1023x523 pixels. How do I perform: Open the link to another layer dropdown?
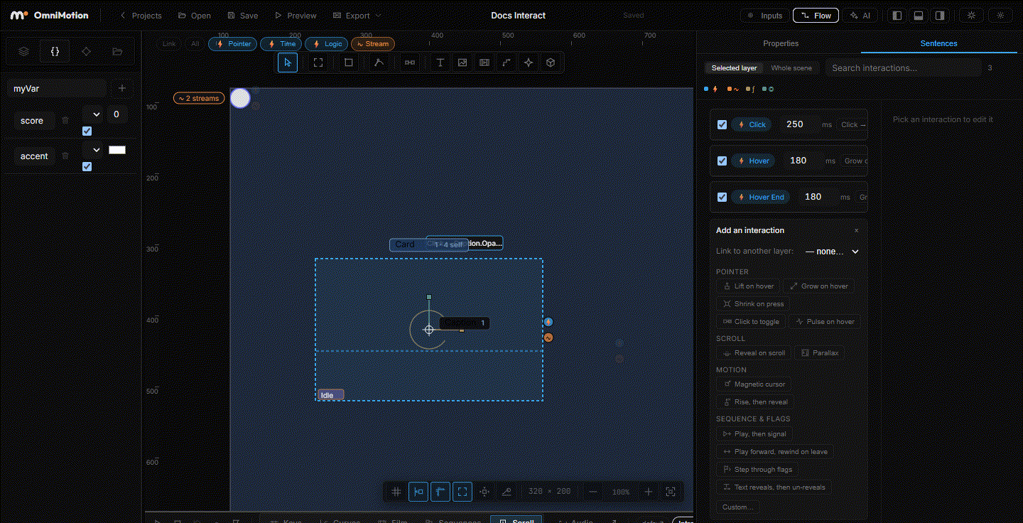[832, 252]
